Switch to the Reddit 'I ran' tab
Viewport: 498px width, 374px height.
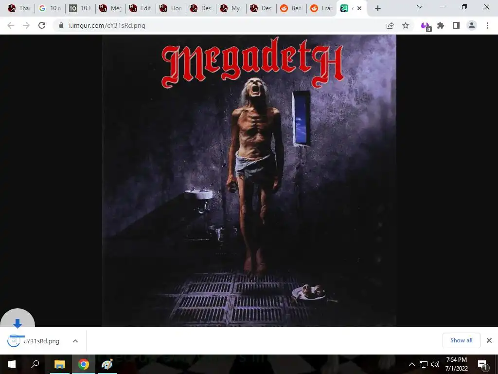(x=321, y=8)
